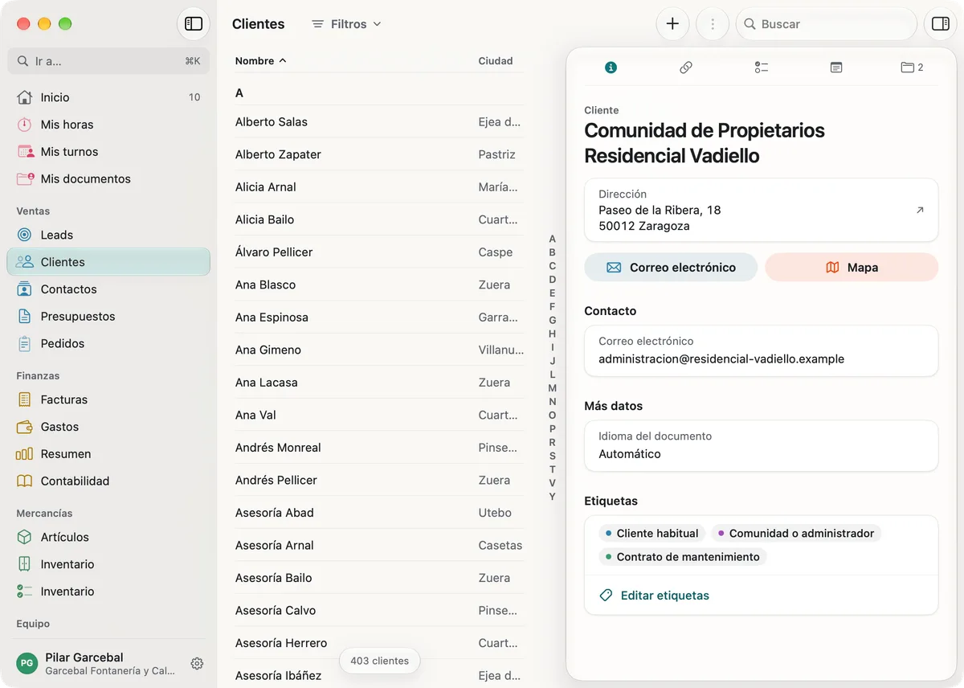Viewport: 964px width, 688px height.
Task: Click the Clientes people icon
Action: point(25,262)
